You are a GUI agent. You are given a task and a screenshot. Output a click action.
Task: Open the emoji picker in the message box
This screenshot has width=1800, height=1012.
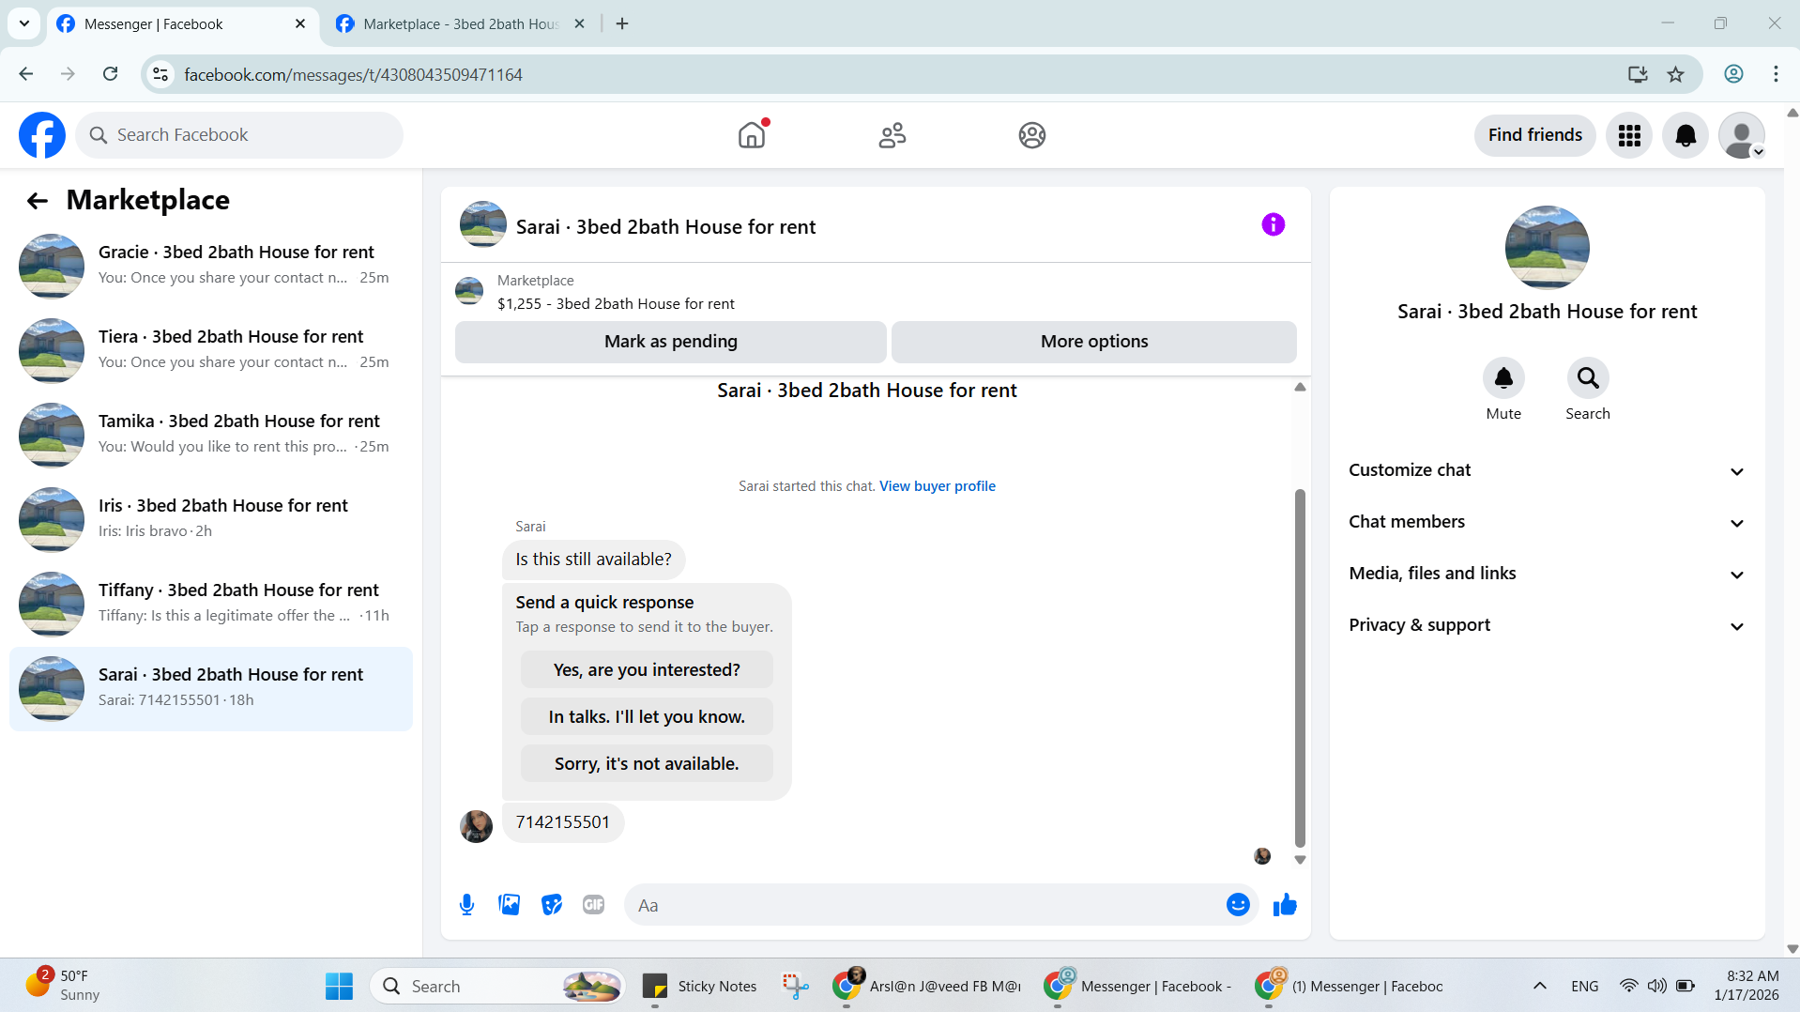pos(1238,905)
